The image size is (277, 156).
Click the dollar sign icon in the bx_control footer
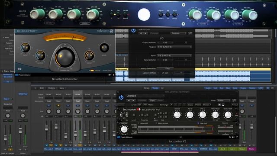tap(230, 137)
